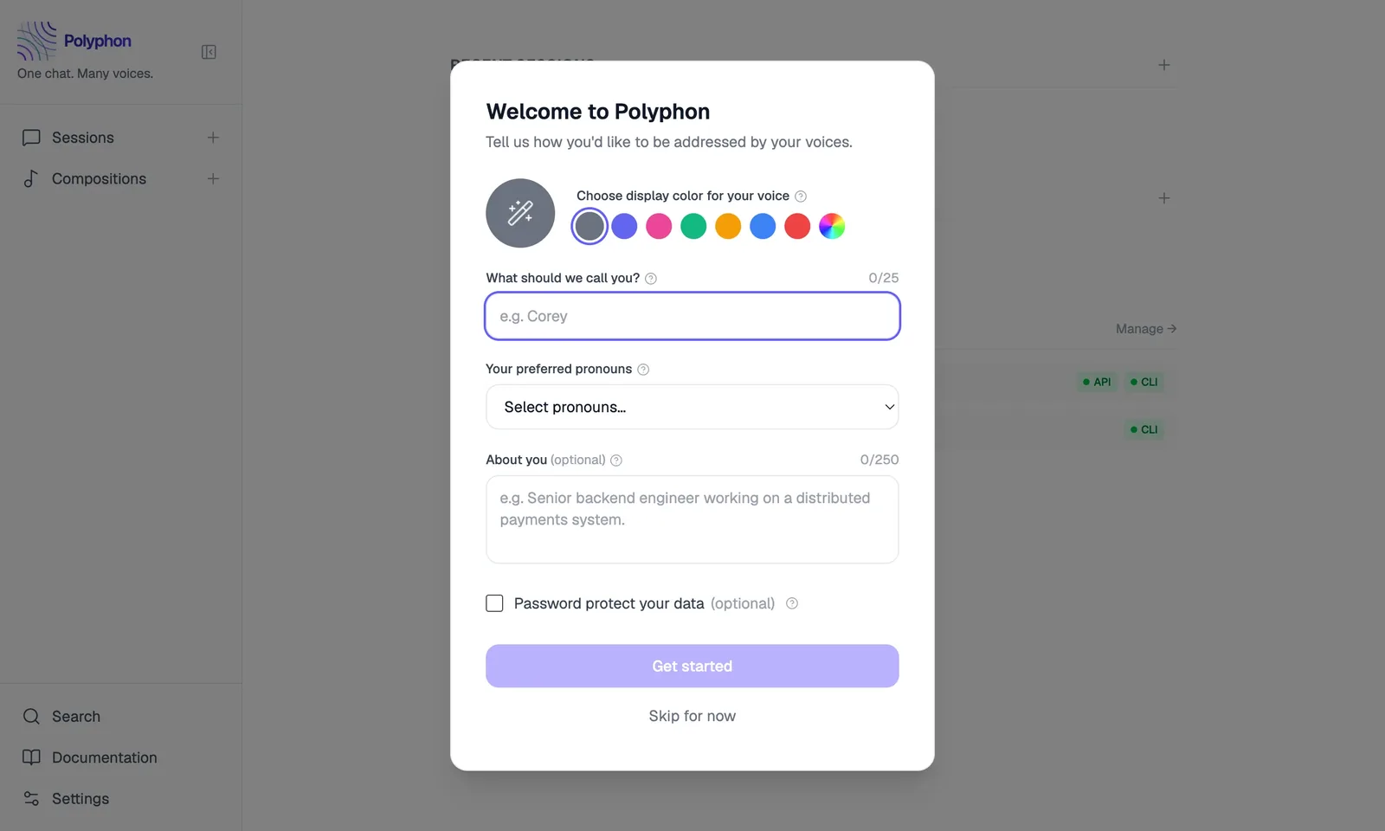Add a new Composition with the plus

point(213,178)
